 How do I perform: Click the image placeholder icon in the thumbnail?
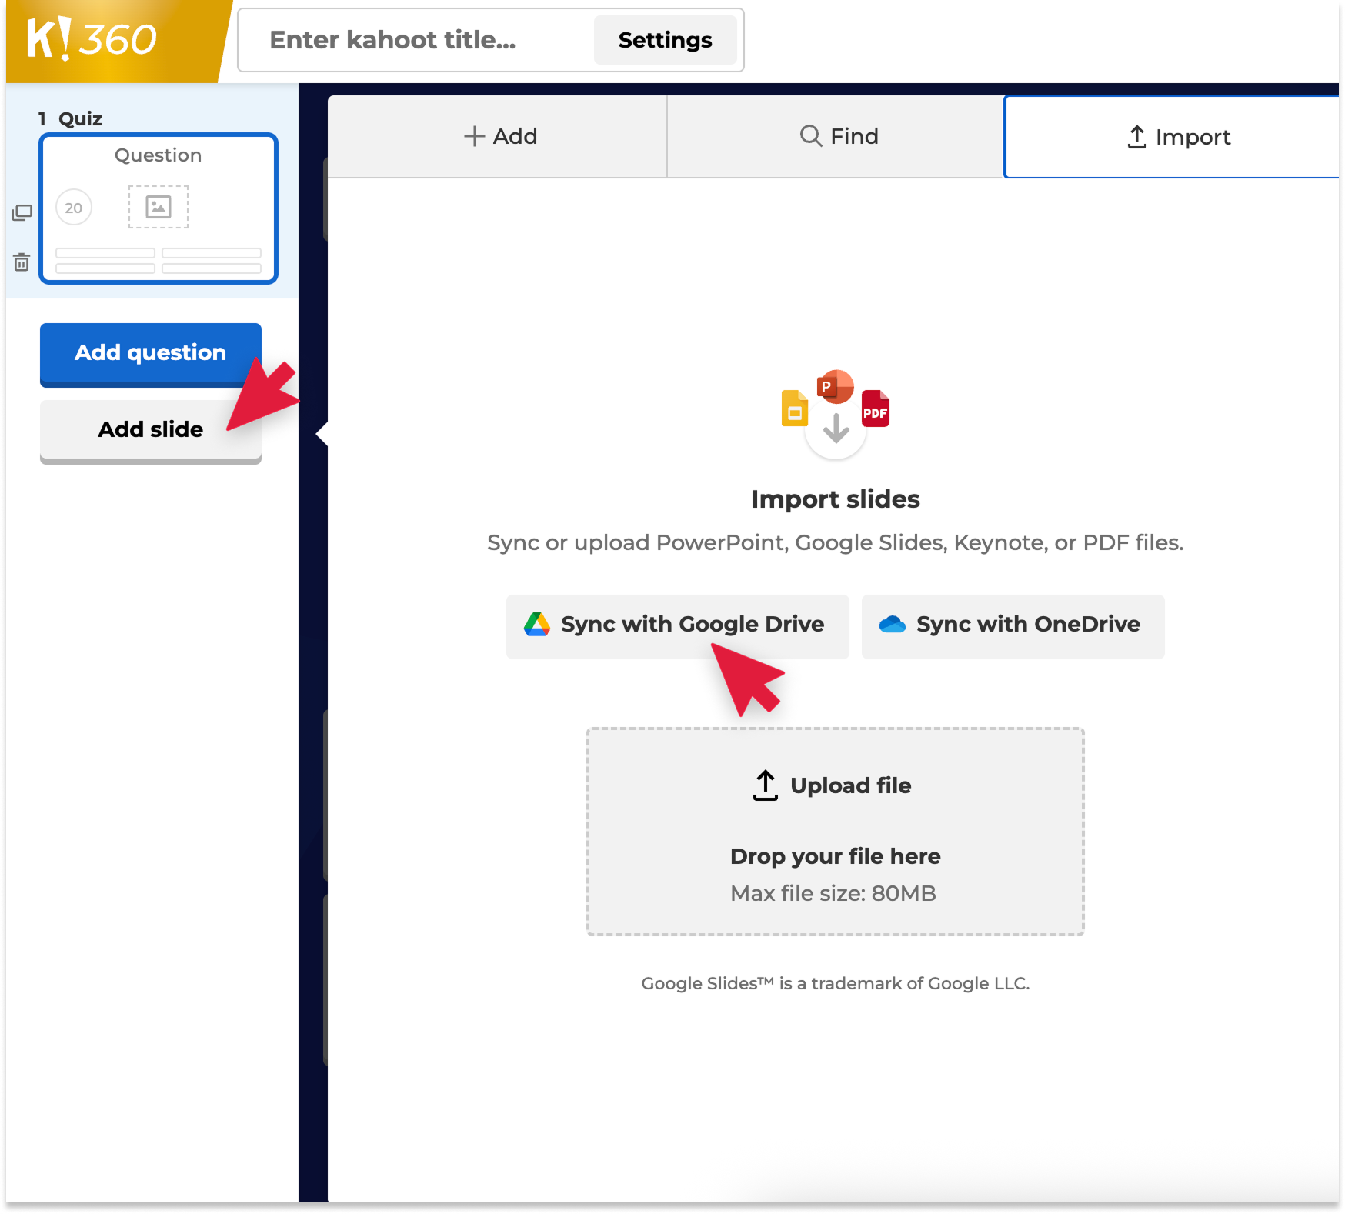pos(159,207)
